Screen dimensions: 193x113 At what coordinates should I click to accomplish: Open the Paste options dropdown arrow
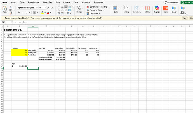pyautogui.click(x=8, y=8)
